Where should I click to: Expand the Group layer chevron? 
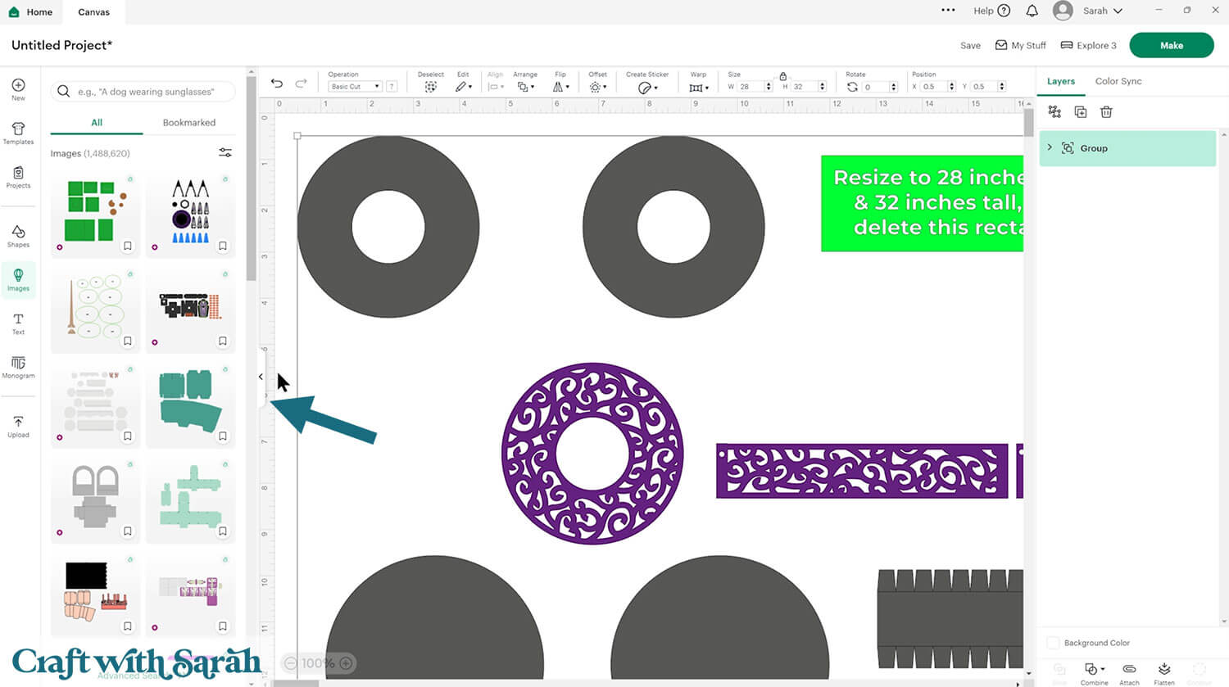click(x=1050, y=147)
